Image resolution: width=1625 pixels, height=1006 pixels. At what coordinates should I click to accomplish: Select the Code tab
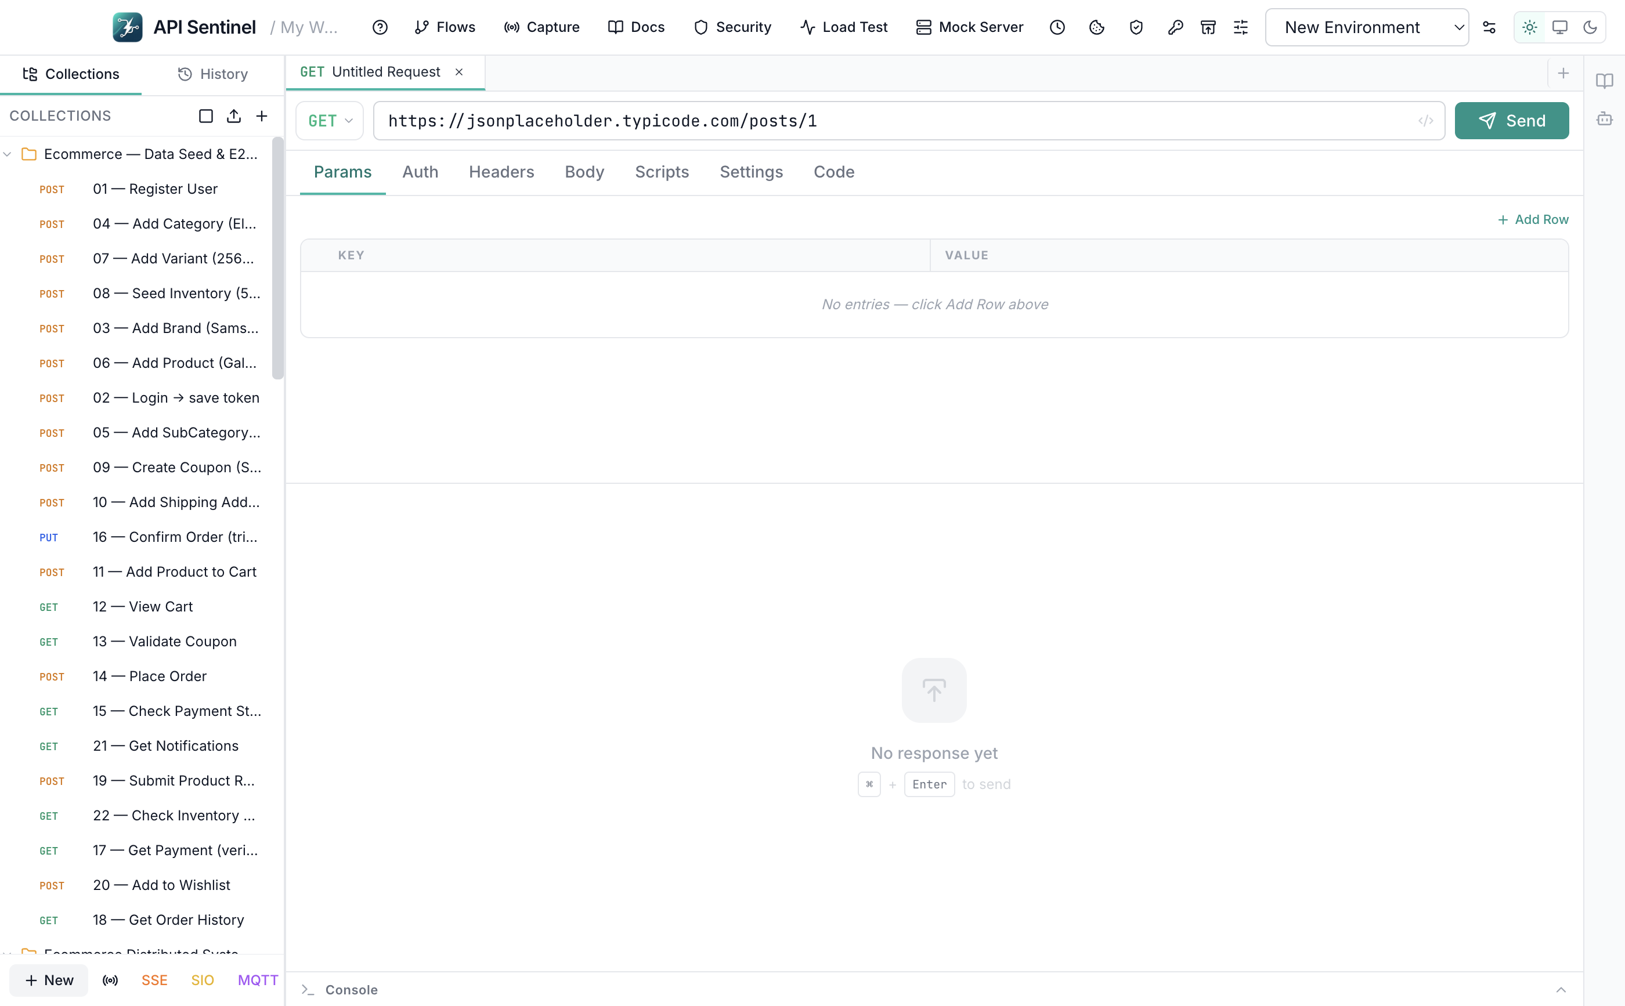(x=834, y=172)
